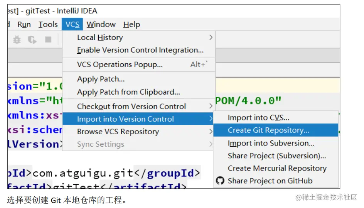Expand Browse VCS Repository submenu arrow
This screenshot has height=208, width=364.
(x=211, y=132)
